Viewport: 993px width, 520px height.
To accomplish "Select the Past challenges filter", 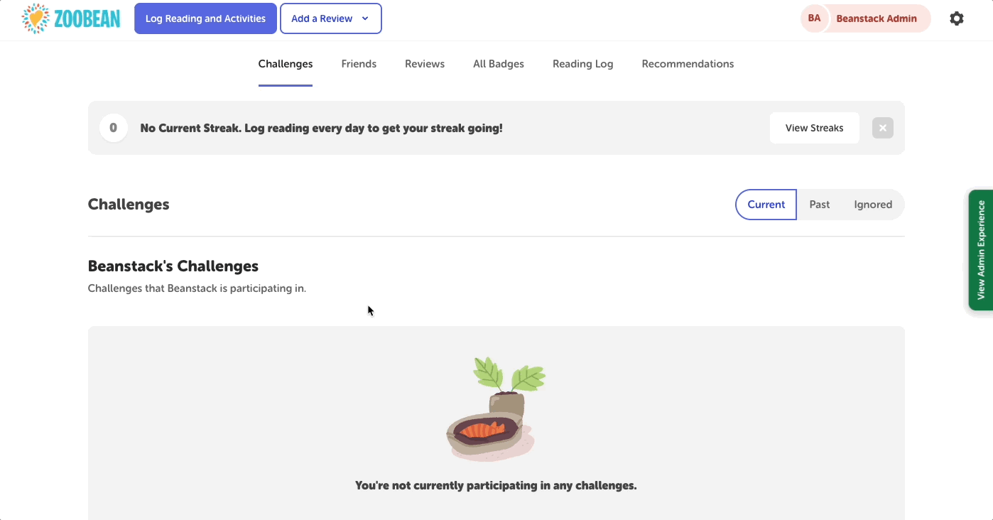I will tap(819, 204).
